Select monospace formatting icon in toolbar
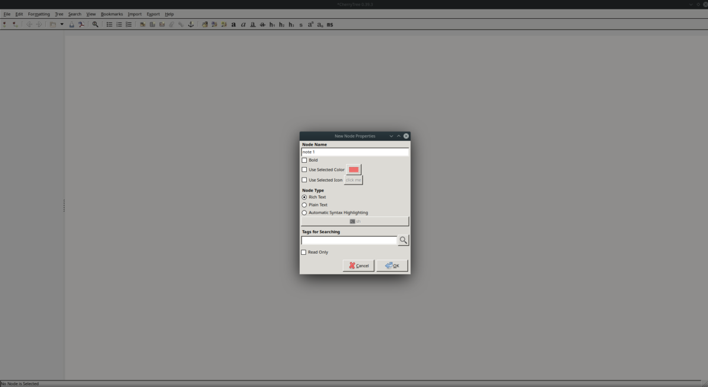 330,24
